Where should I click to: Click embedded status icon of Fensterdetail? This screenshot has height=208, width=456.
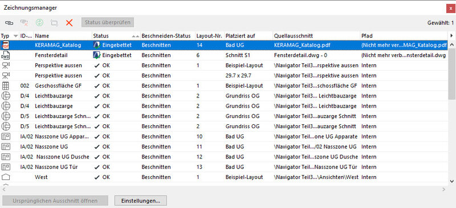(97, 55)
